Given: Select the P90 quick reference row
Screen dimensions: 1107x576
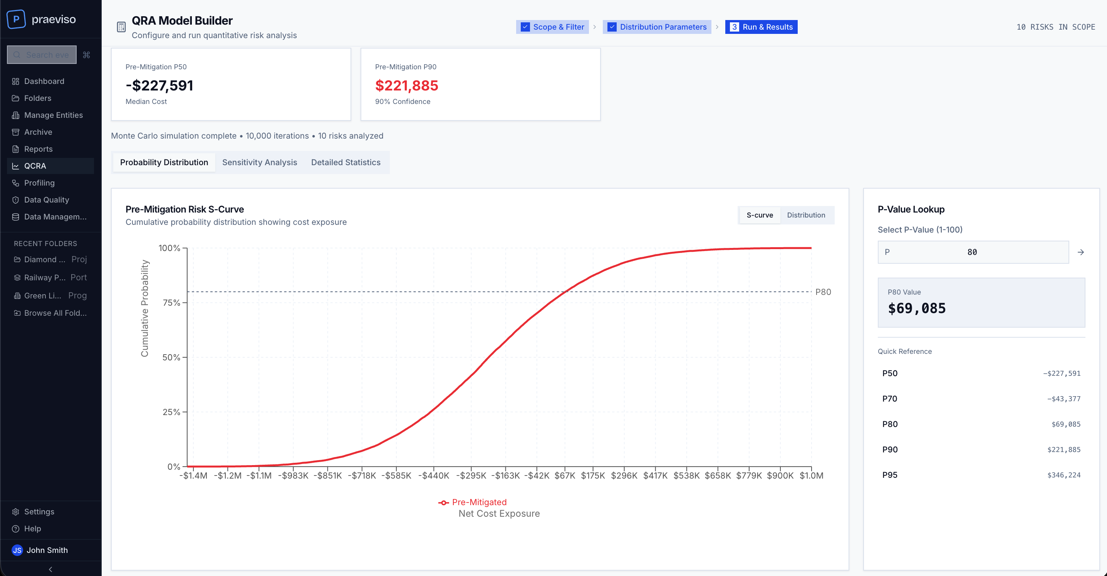Looking at the screenshot, I should [x=981, y=450].
